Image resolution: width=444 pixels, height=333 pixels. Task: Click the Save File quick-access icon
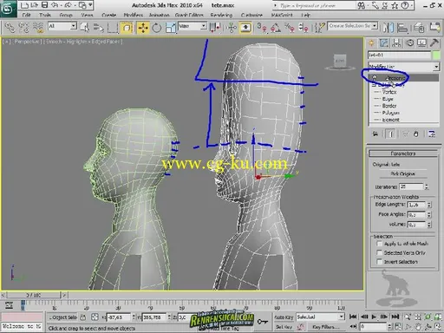click(x=44, y=5)
